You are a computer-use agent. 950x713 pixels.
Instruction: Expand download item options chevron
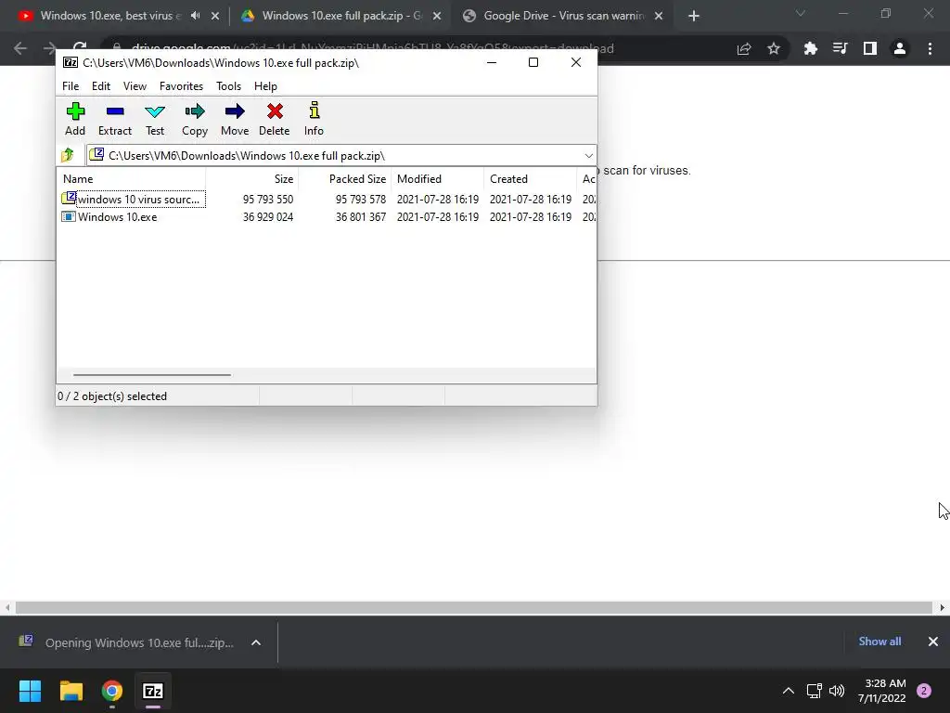[x=256, y=642]
